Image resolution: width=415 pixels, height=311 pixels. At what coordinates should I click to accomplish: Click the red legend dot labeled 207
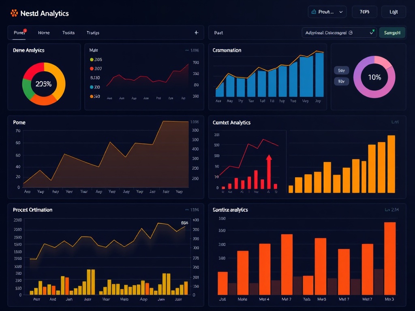click(x=91, y=69)
